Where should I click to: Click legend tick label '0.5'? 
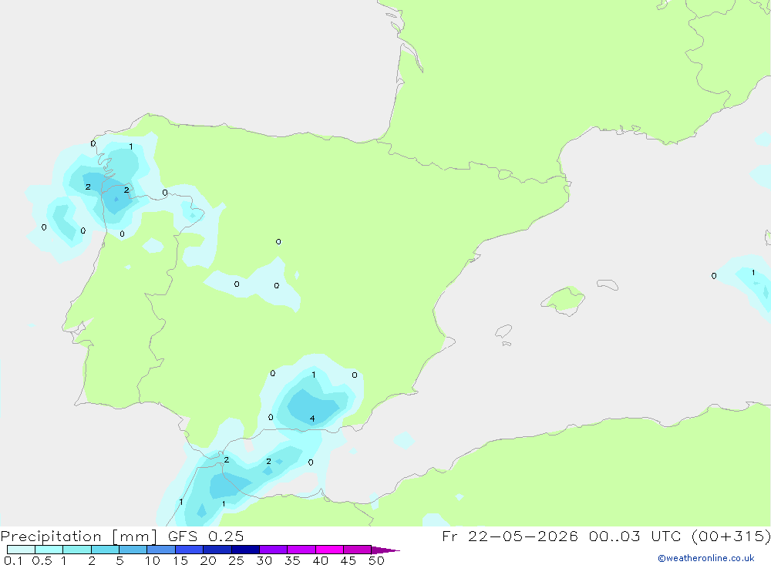click(x=42, y=560)
